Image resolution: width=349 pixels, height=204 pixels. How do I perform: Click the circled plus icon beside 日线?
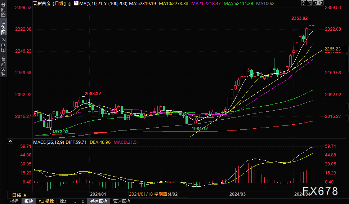[x=70, y=3]
